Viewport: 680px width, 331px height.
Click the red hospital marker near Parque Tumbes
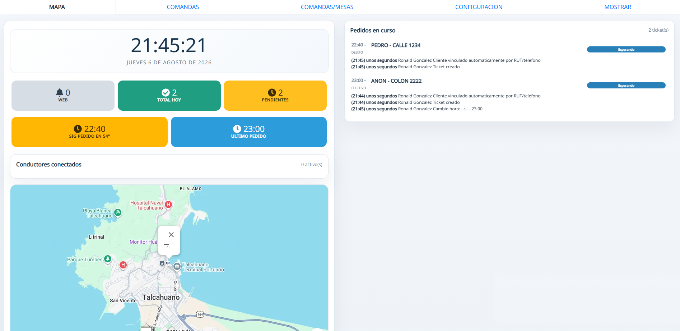(x=123, y=265)
